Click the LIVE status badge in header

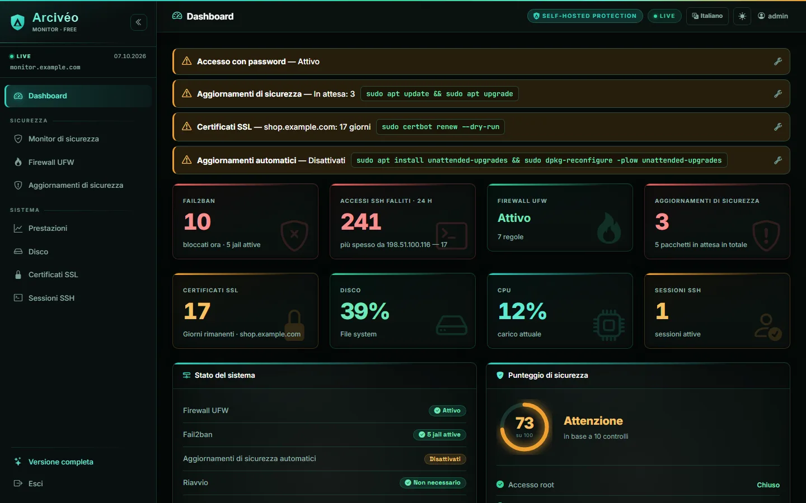point(664,16)
